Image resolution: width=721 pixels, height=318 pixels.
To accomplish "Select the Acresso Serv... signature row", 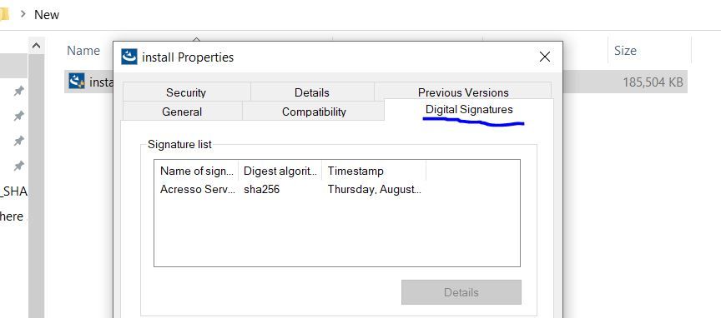I will 290,189.
